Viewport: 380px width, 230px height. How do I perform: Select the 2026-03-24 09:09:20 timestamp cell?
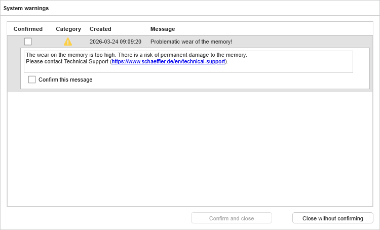pos(116,42)
